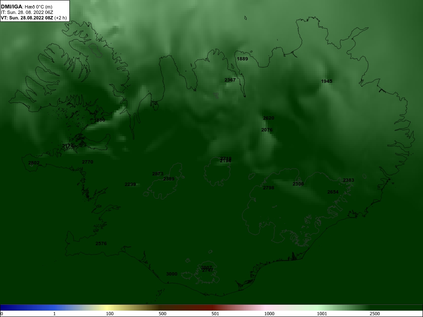The height and width of the screenshot is (317, 423).
Task: Click the 501 tick label on the color scale
Action: point(215,314)
